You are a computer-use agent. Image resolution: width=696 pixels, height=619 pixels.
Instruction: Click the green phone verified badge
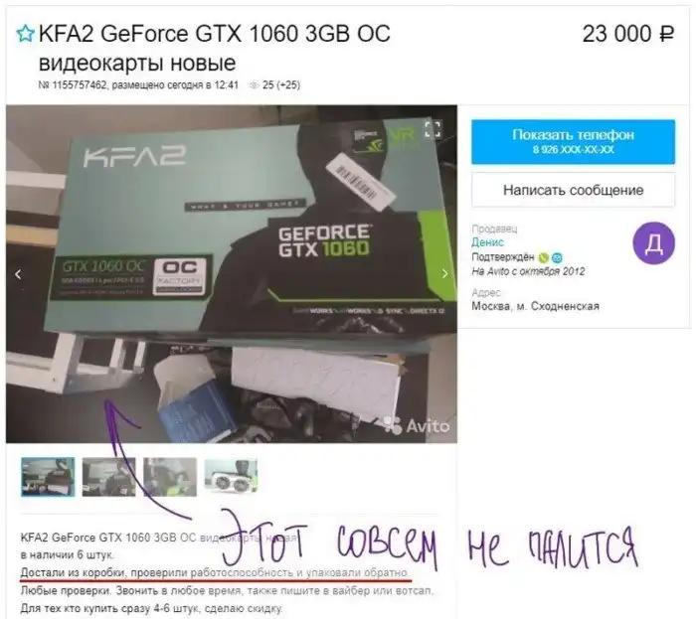[x=543, y=257]
